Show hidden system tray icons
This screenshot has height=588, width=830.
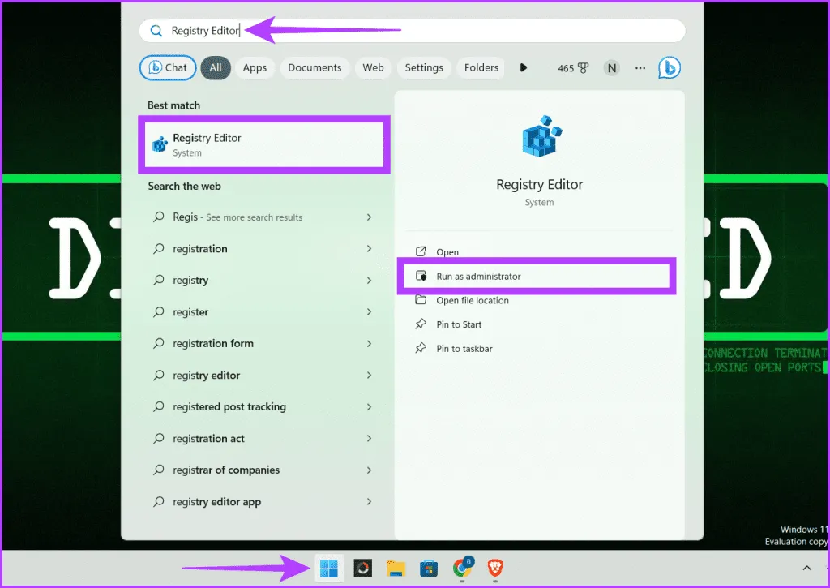click(806, 569)
